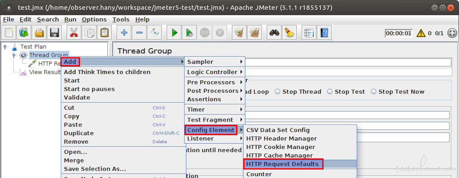
Task: Expand the Timer submenu
Action: pyautogui.click(x=215, y=110)
